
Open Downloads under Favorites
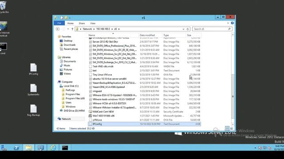pos(69,45)
